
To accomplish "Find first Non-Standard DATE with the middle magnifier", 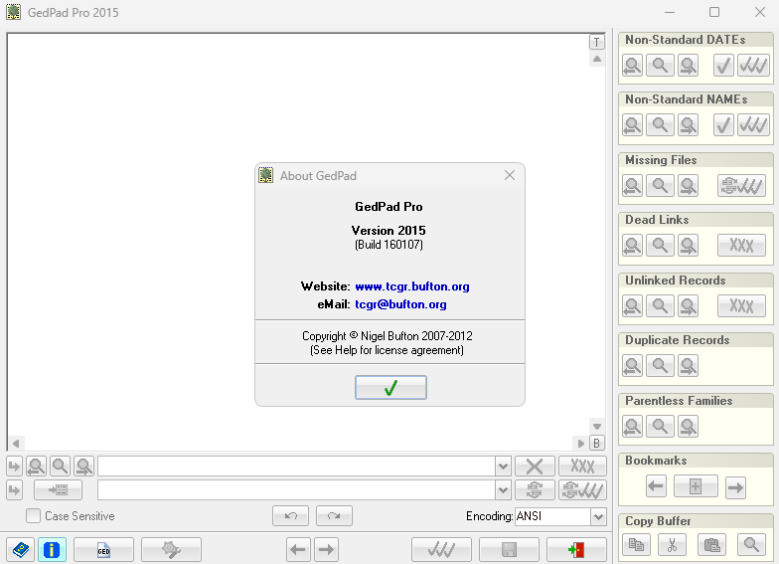I will point(660,66).
